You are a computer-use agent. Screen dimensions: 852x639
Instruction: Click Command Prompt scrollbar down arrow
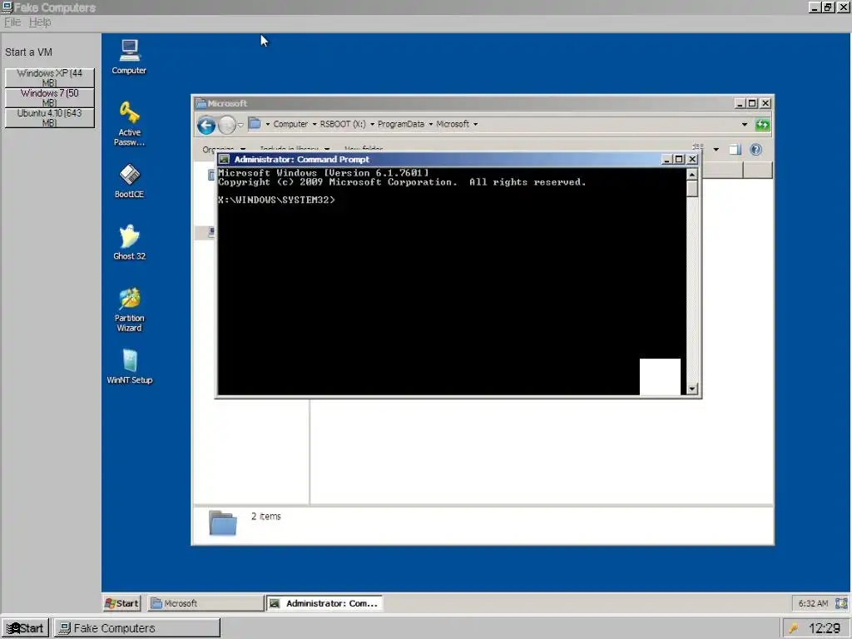pyautogui.click(x=691, y=389)
